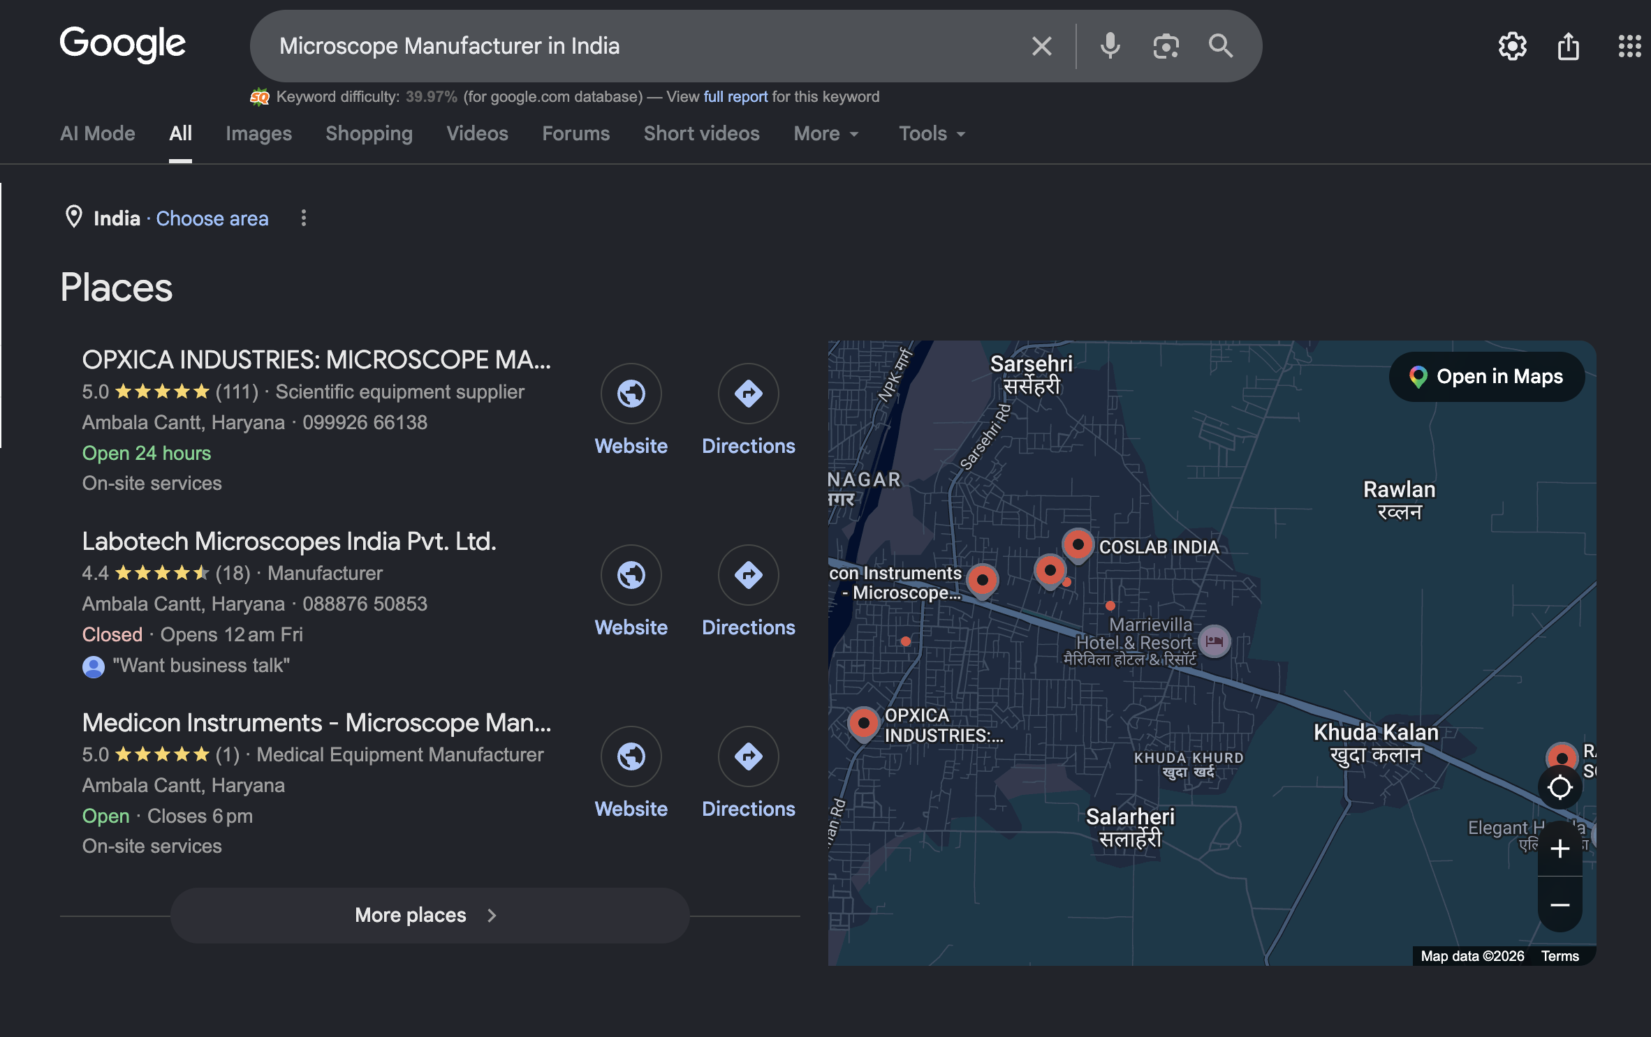
Task: Open quick settings gear icon
Action: (x=1512, y=46)
